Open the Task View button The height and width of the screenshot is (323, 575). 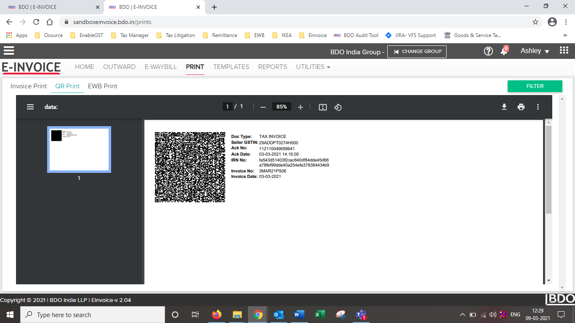pyautogui.click(x=195, y=315)
